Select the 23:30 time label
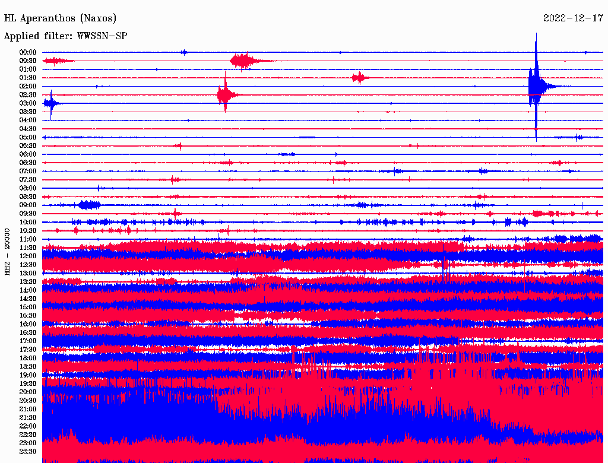This screenshot has height=463, width=608. [x=28, y=452]
